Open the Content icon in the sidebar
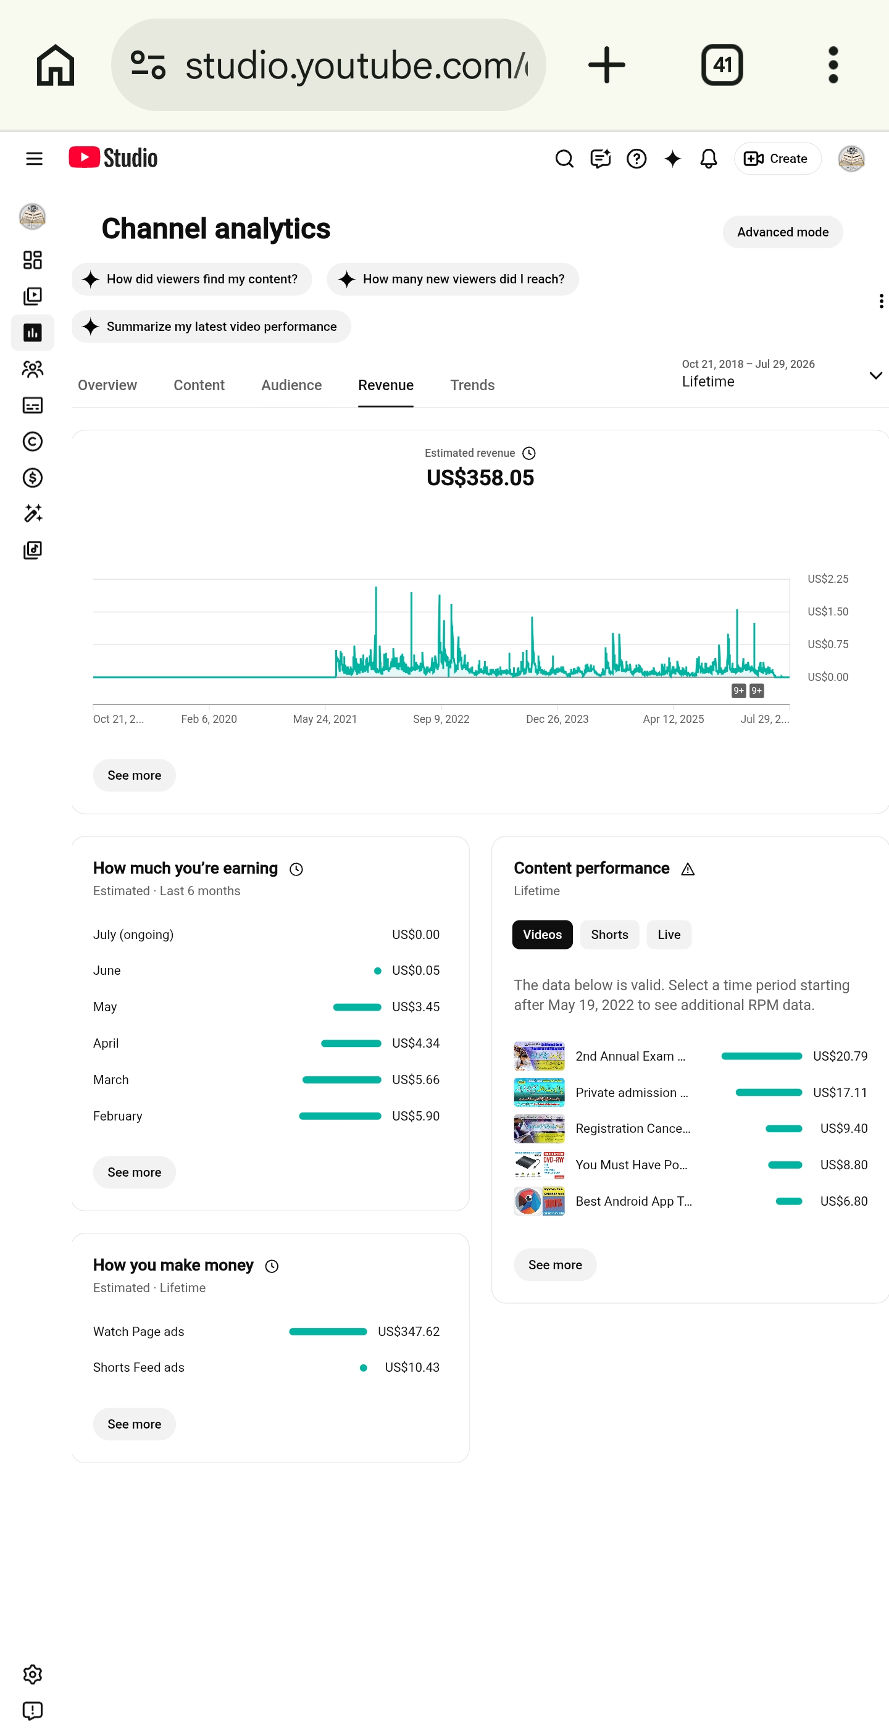Viewport: 889px width, 1736px height. pyautogui.click(x=32, y=296)
